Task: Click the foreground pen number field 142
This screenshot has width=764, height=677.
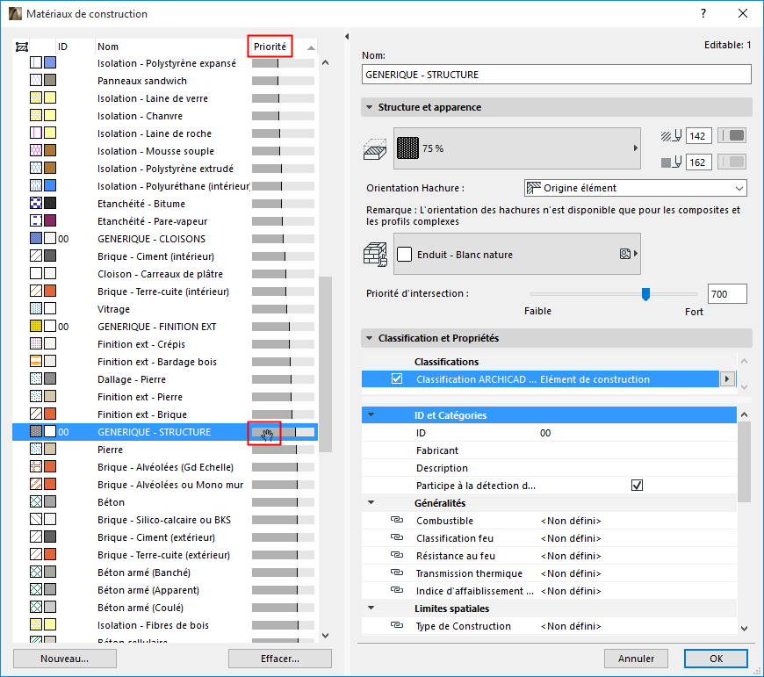Action: tap(699, 136)
